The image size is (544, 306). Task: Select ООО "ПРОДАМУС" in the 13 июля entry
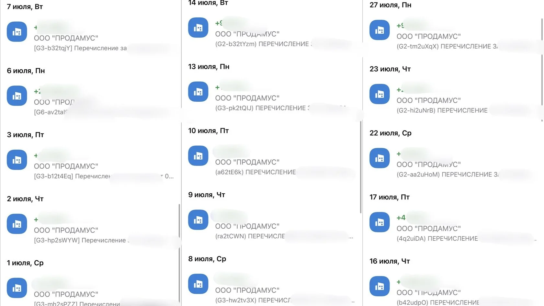click(247, 98)
